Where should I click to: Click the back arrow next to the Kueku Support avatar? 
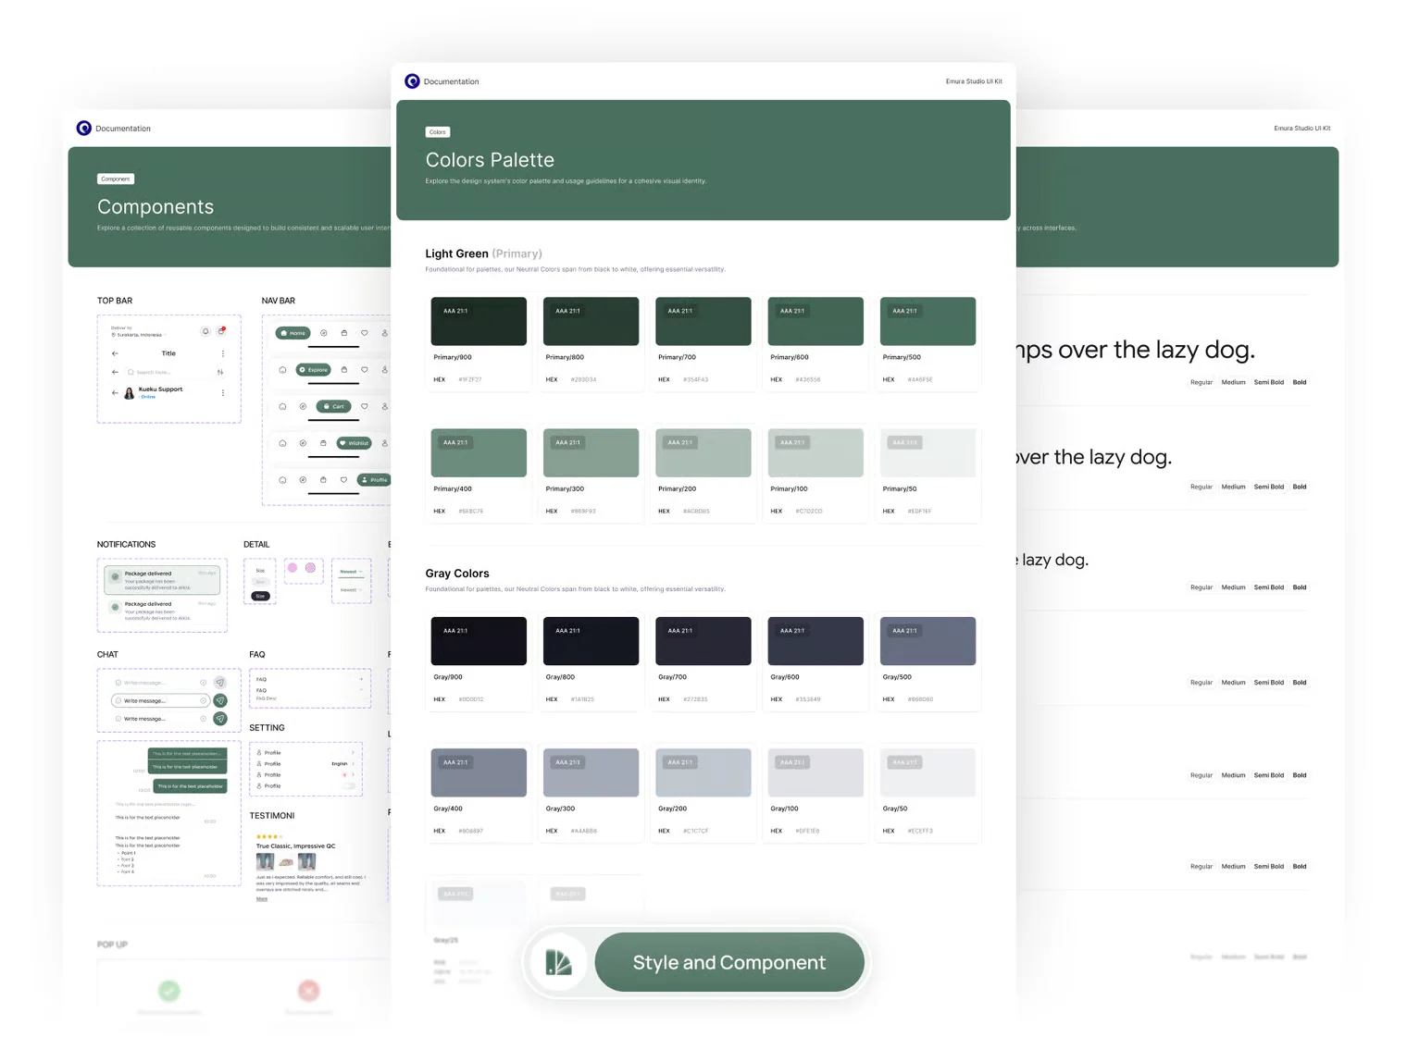[x=115, y=392]
